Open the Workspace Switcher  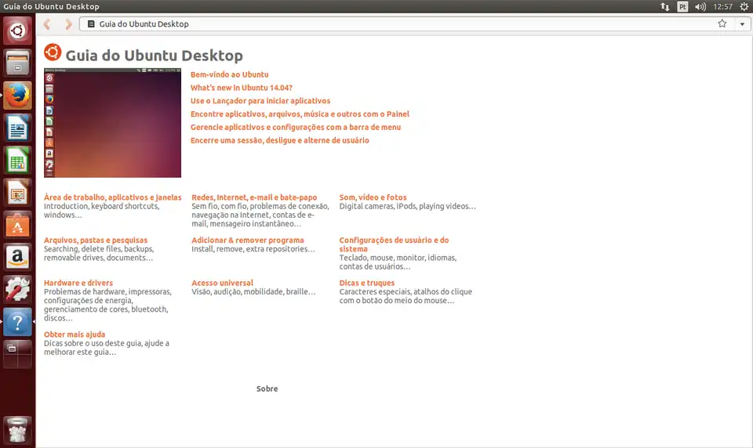pos(17,355)
